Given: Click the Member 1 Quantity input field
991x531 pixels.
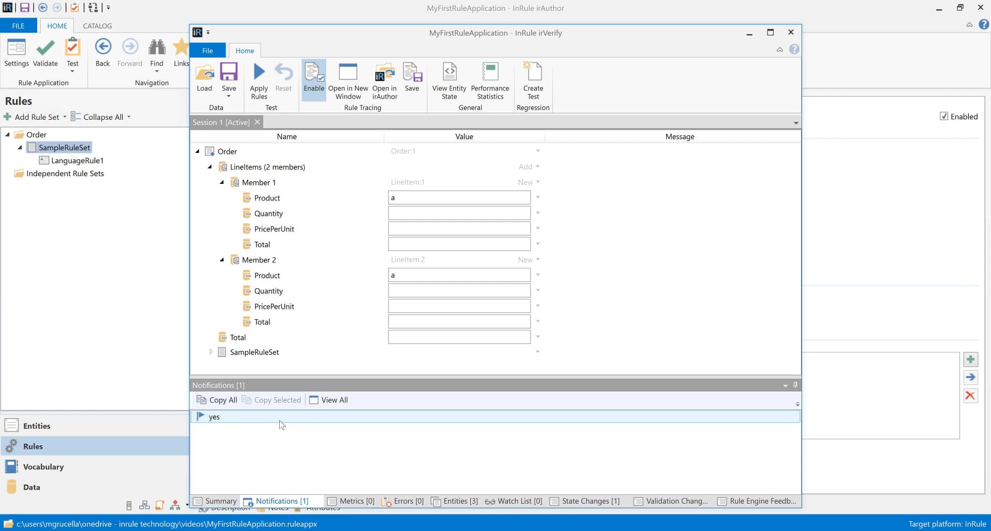Looking at the screenshot, I should [x=459, y=213].
